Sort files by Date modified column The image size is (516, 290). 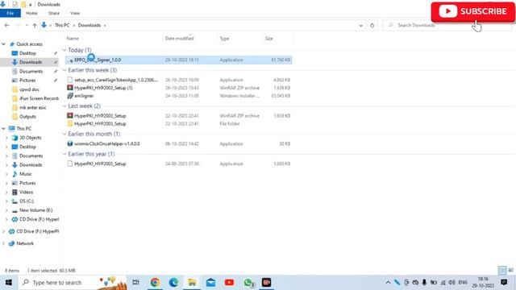coord(179,39)
